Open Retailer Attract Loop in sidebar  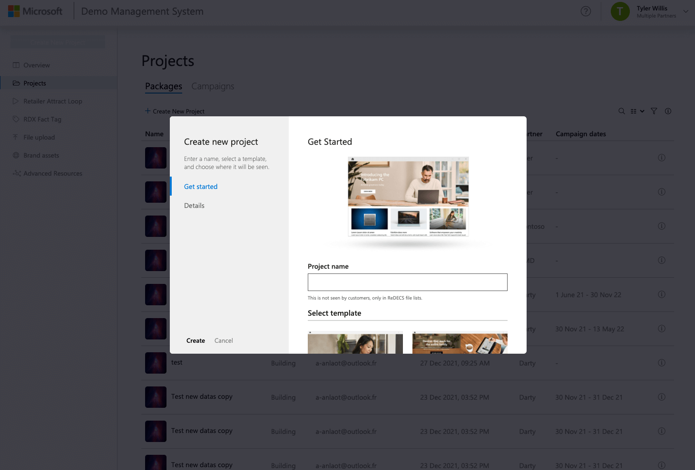coord(52,101)
